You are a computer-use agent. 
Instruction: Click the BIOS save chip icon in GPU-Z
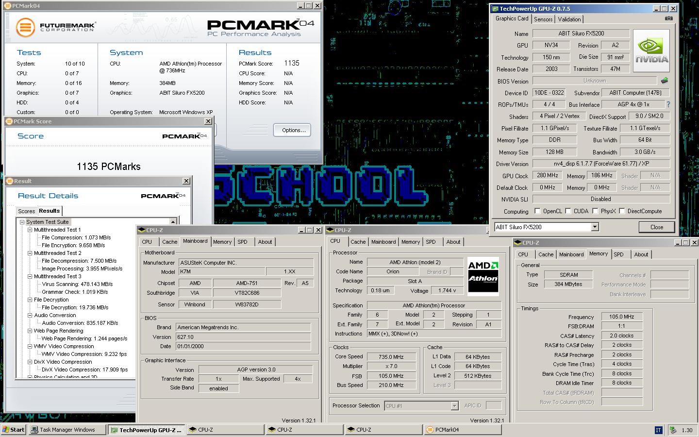click(x=665, y=81)
